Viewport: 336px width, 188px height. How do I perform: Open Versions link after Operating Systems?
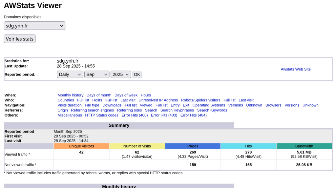pyautogui.click(x=236, y=105)
